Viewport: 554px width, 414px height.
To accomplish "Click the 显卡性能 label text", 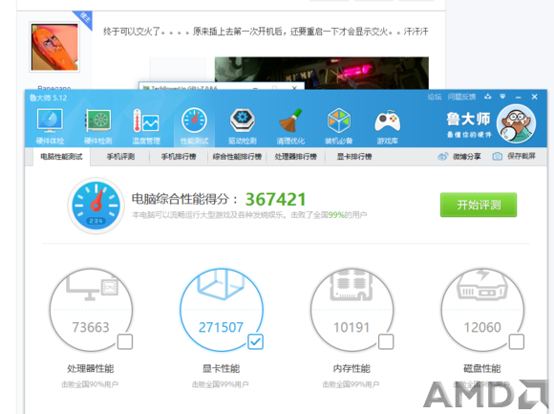I will (x=221, y=369).
